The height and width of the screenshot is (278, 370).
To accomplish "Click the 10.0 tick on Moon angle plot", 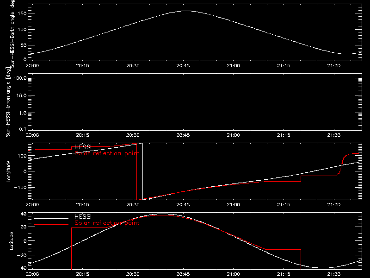I will pyautogui.click(x=21, y=95).
